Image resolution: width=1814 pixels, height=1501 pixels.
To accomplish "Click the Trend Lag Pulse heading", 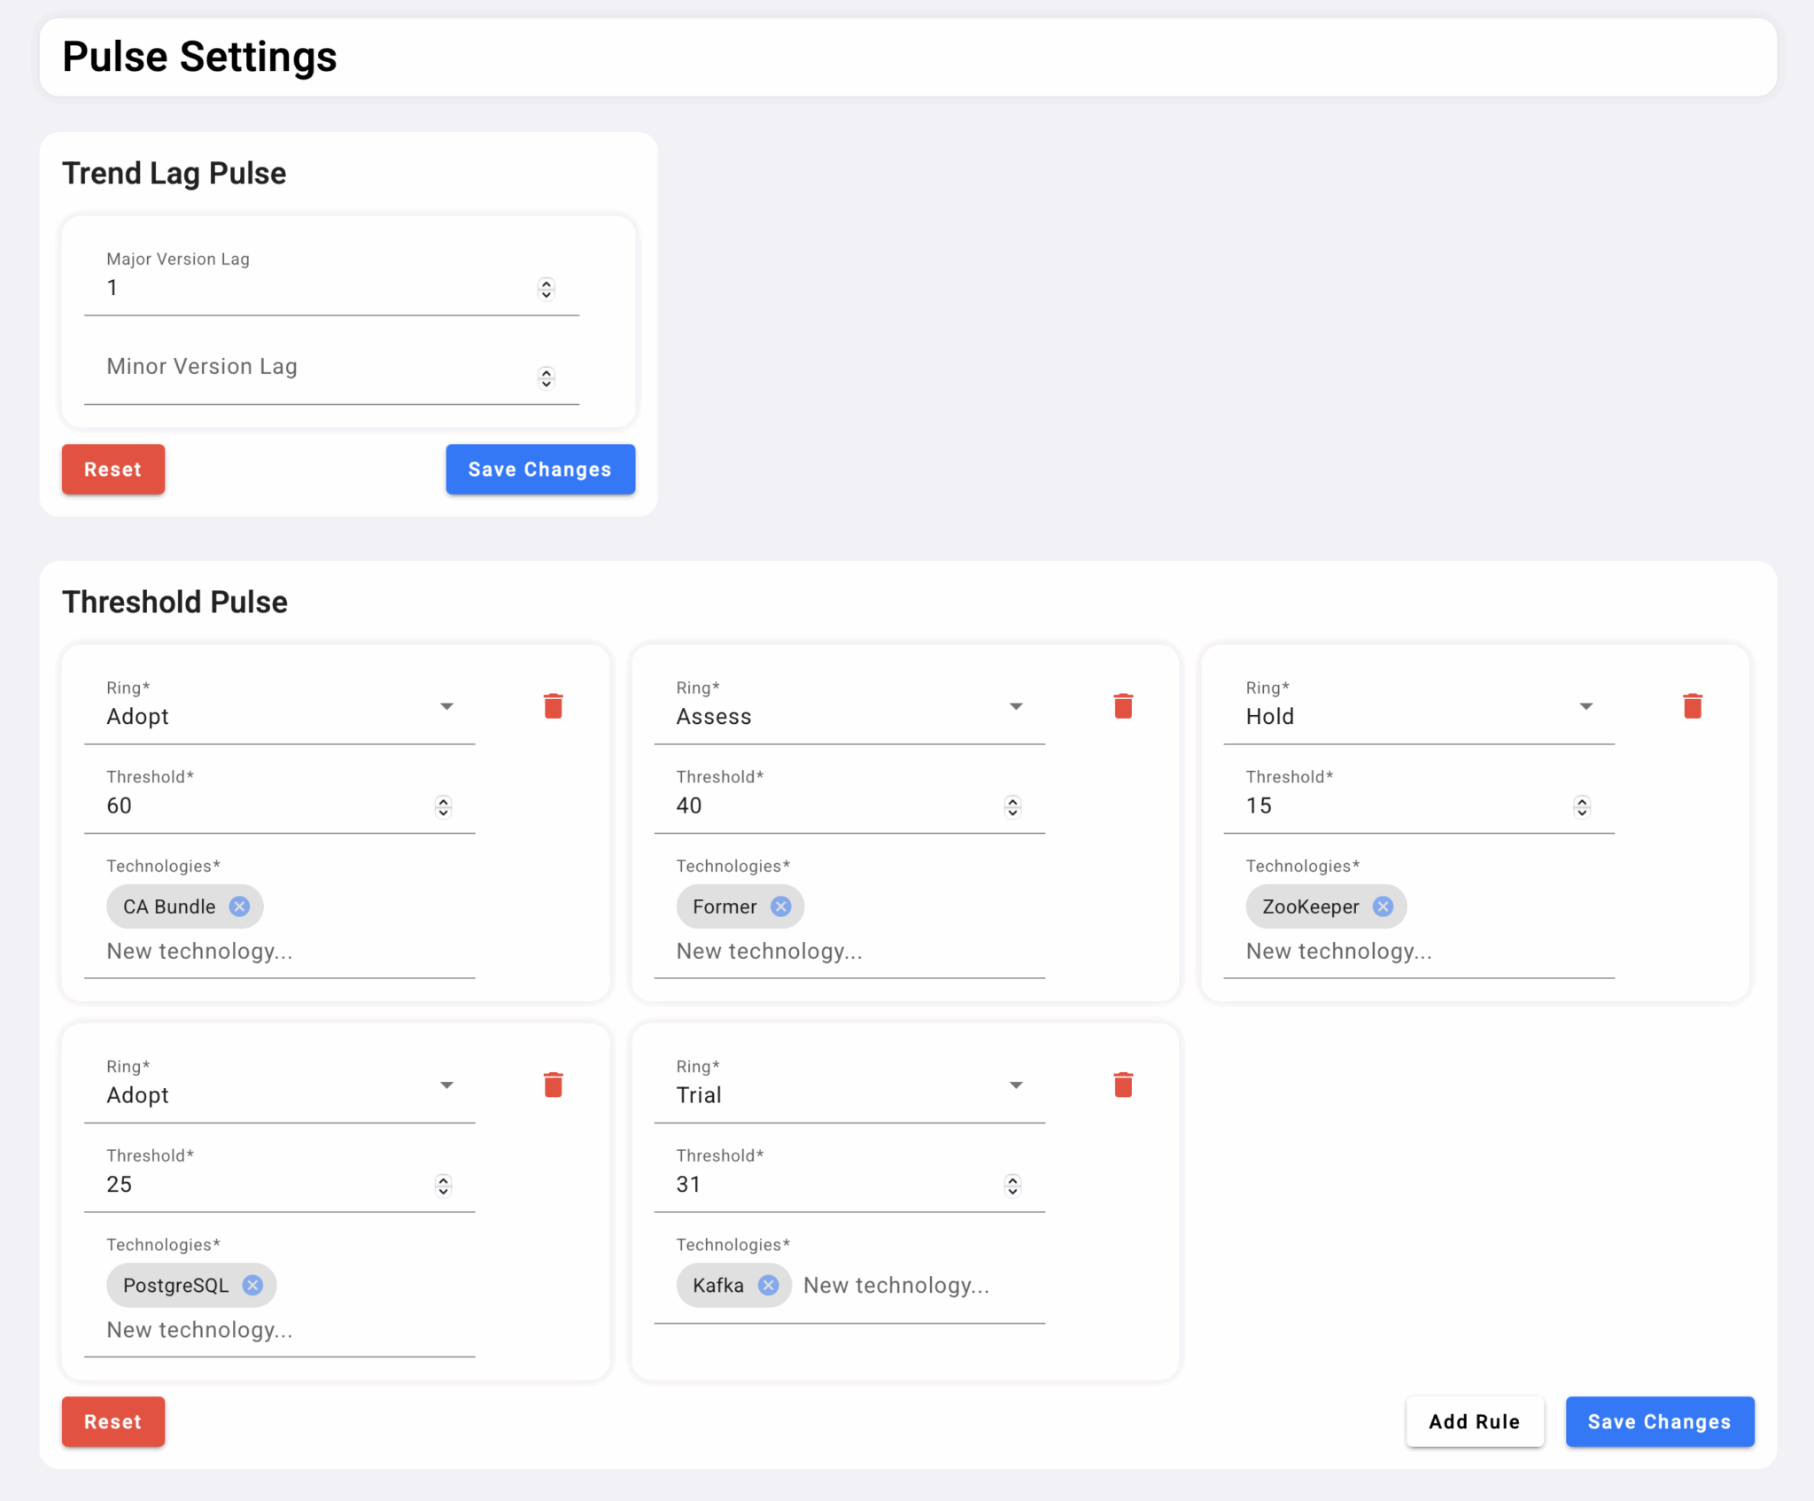I will pyautogui.click(x=174, y=174).
